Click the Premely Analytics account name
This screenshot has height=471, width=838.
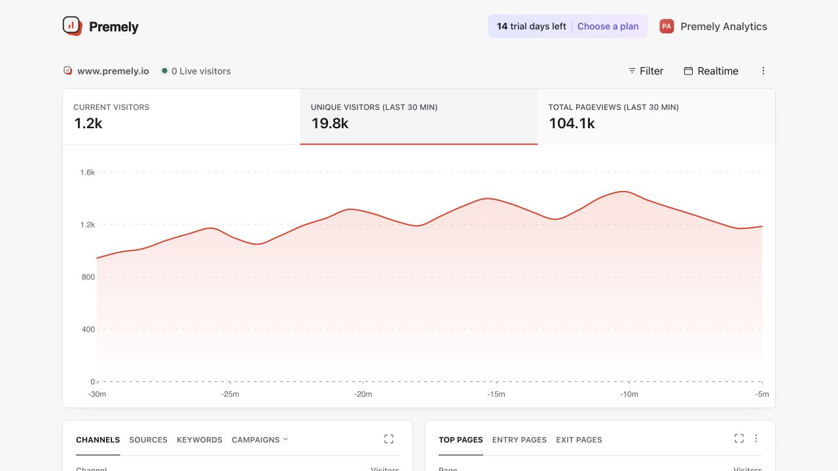click(x=723, y=26)
